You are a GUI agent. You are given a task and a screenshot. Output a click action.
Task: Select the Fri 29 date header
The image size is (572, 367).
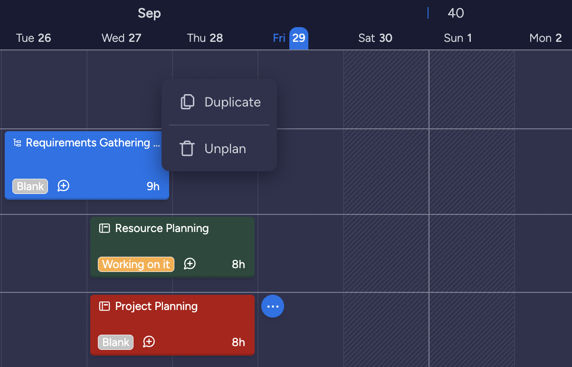290,38
